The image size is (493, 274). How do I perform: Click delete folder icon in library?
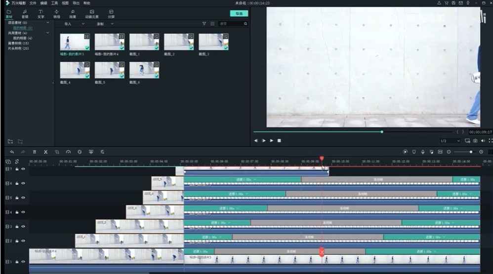pos(20,141)
